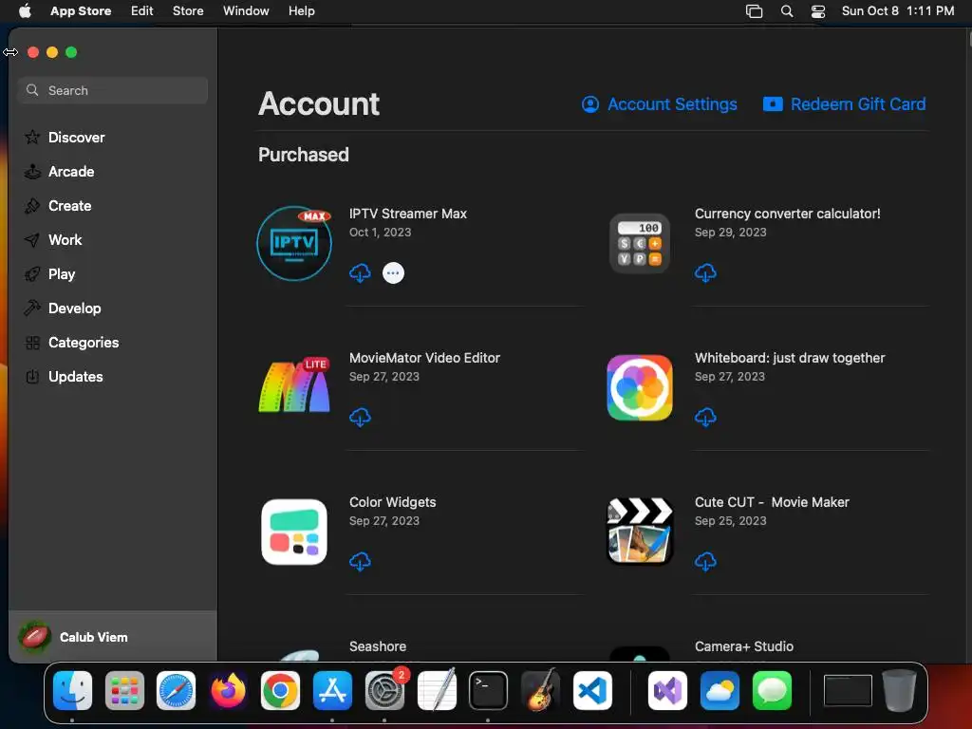The height and width of the screenshot is (729, 972).
Task: Launch Firefox from the Dock
Action: (228, 690)
